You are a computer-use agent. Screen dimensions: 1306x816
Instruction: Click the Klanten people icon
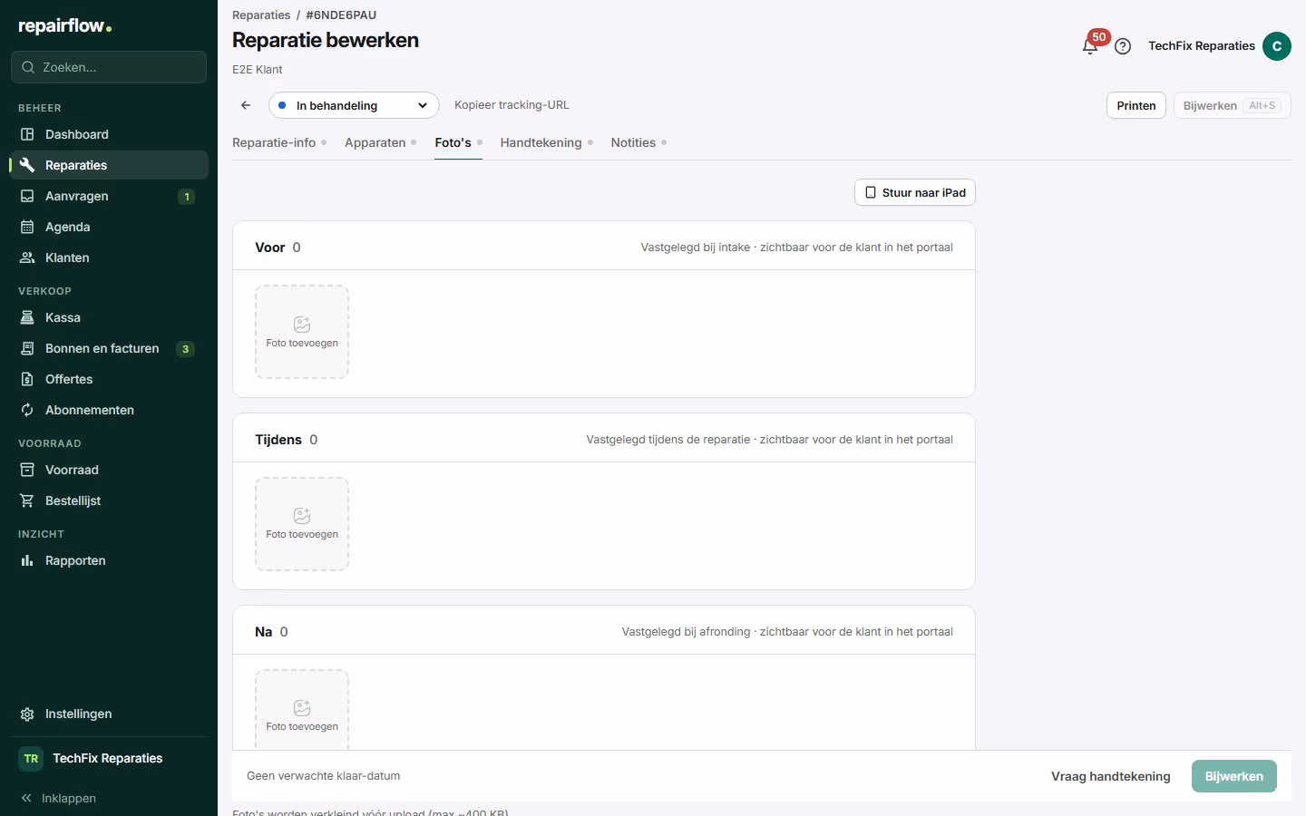click(x=27, y=257)
